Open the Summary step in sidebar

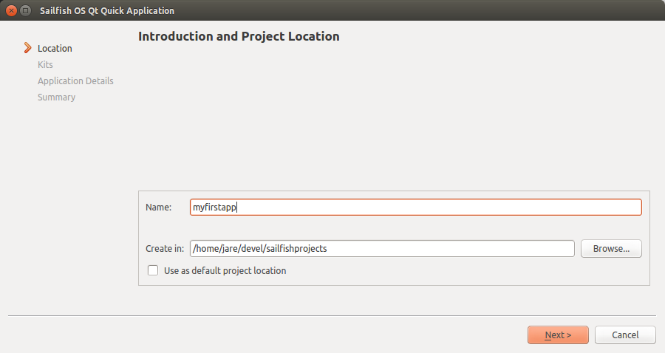tap(56, 97)
